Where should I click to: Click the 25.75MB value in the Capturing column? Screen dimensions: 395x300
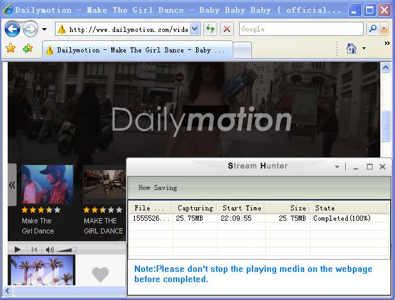coord(189,218)
